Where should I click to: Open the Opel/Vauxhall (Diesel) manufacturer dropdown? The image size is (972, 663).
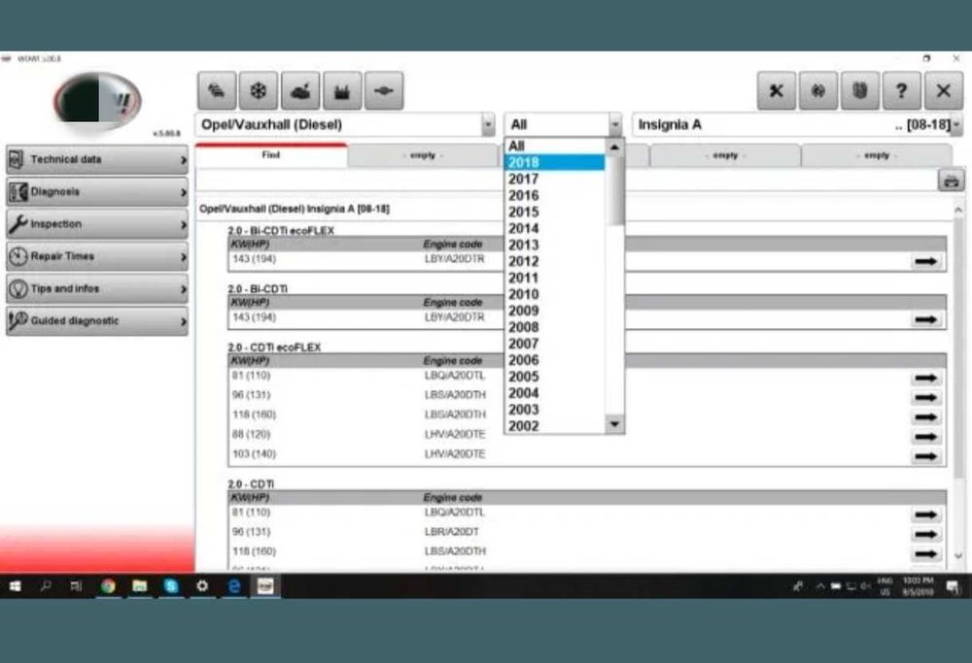point(488,125)
